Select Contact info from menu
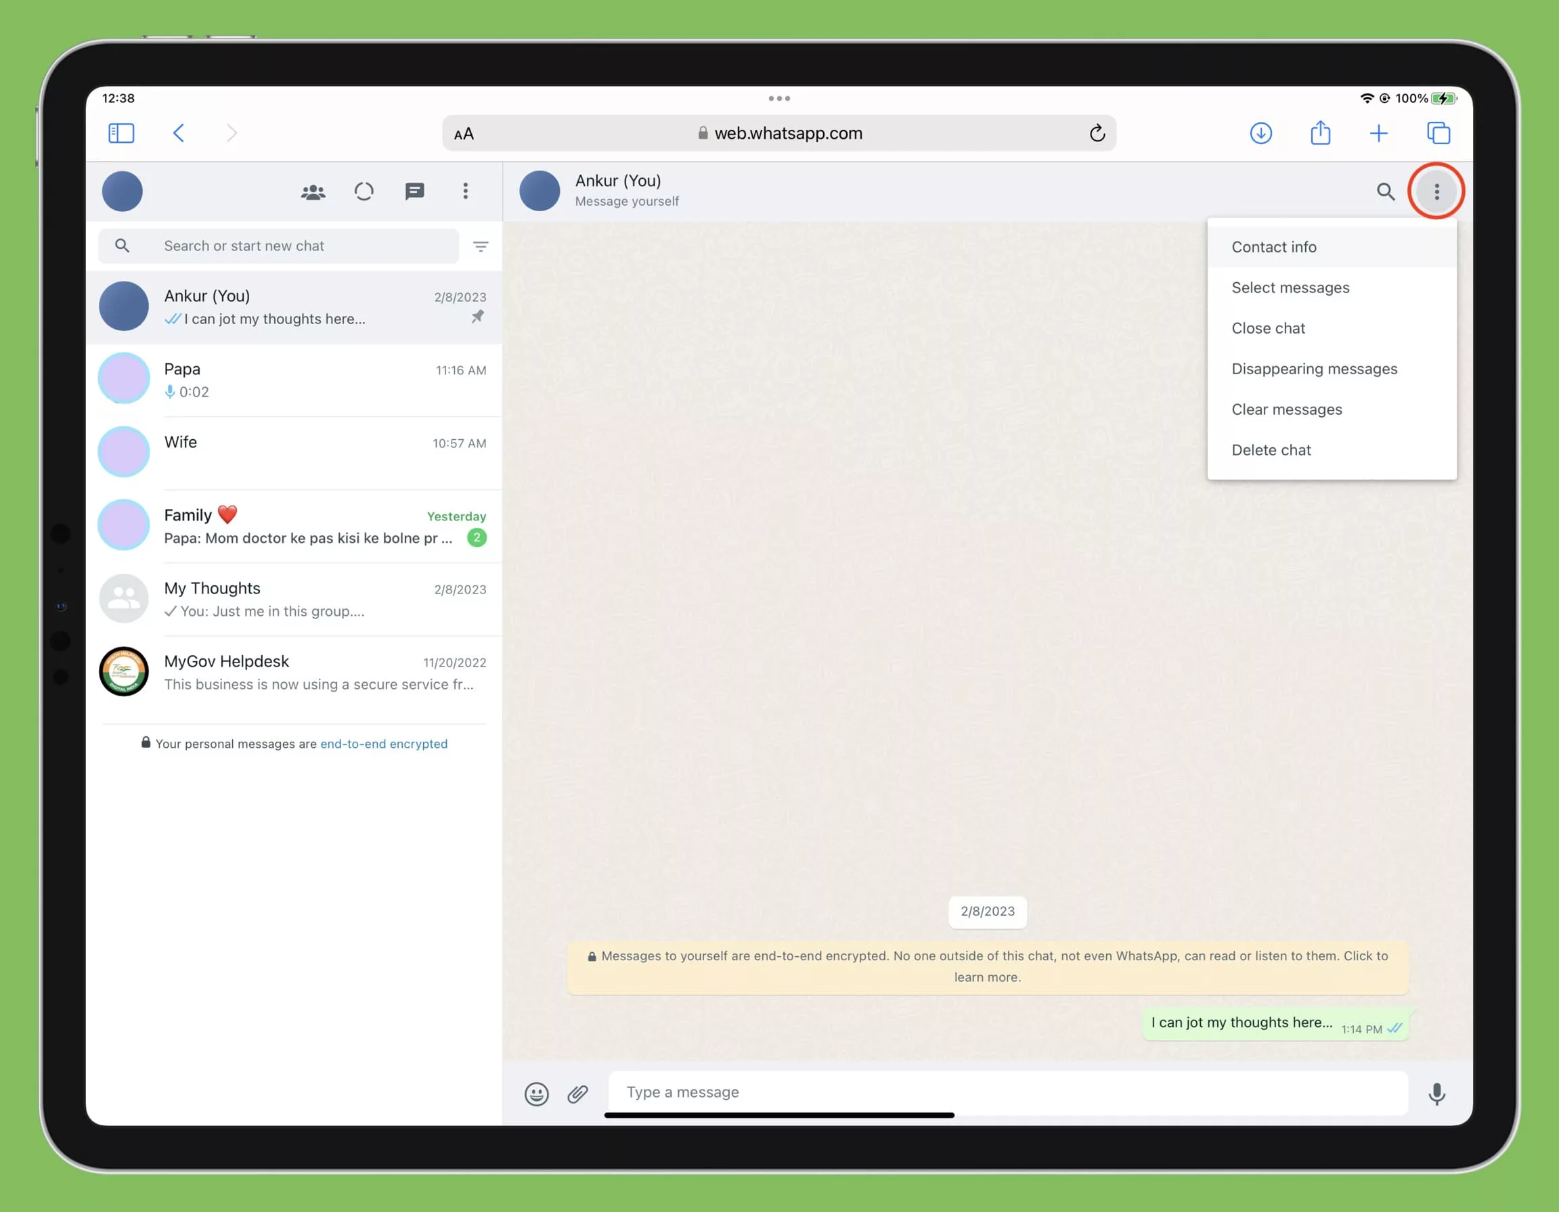The width and height of the screenshot is (1559, 1212). (x=1332, y=247)
